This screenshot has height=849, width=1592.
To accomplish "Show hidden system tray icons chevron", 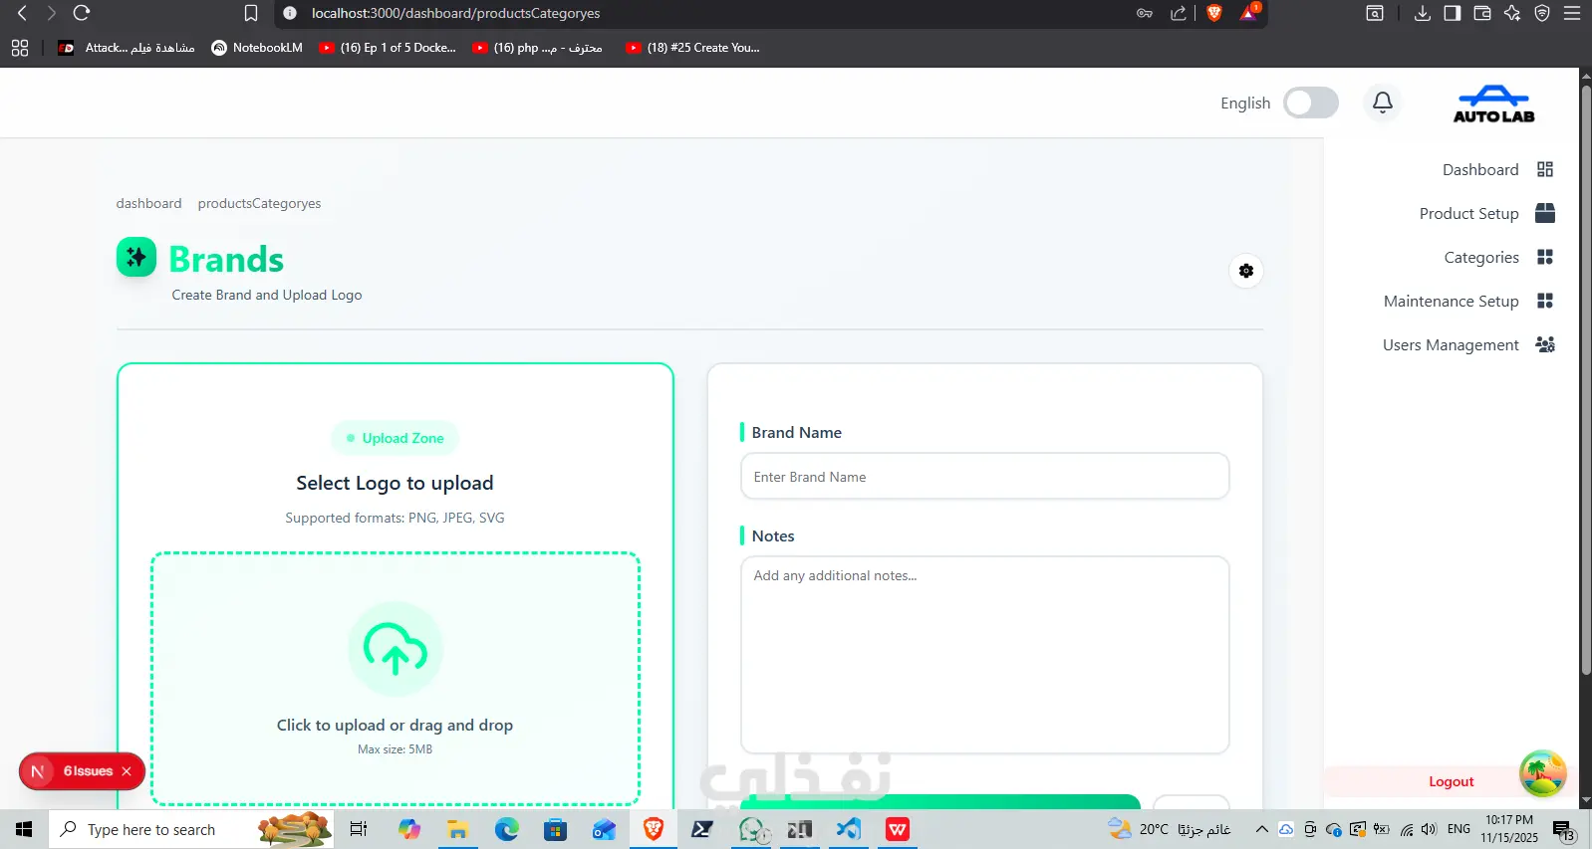I will [x=1261, y=829].
